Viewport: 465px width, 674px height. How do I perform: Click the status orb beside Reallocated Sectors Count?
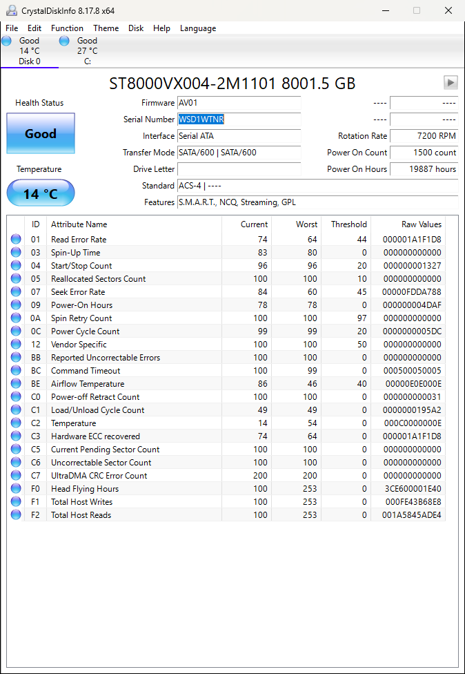coord(16,279)
